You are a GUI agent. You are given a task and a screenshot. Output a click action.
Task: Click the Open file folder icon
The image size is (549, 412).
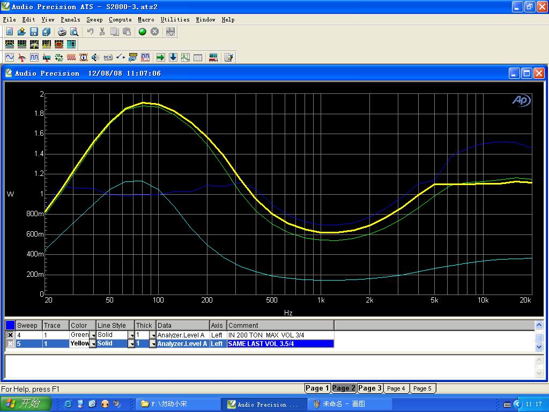pyautogui.click(x=21, y=32)
